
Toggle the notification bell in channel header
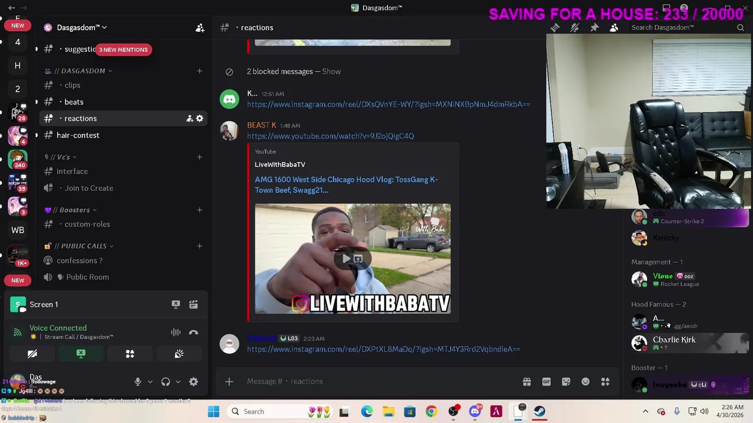575,28
